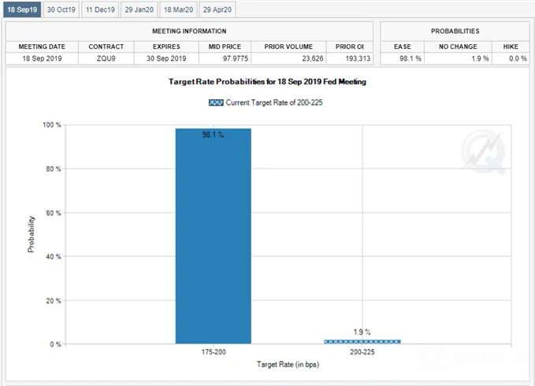Click the ZQU9 contract cell
The height and width of the screenshot is (386, 535).
[106, 58]
